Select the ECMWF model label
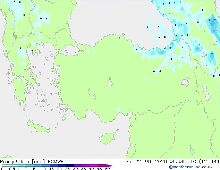 point(56,162)
